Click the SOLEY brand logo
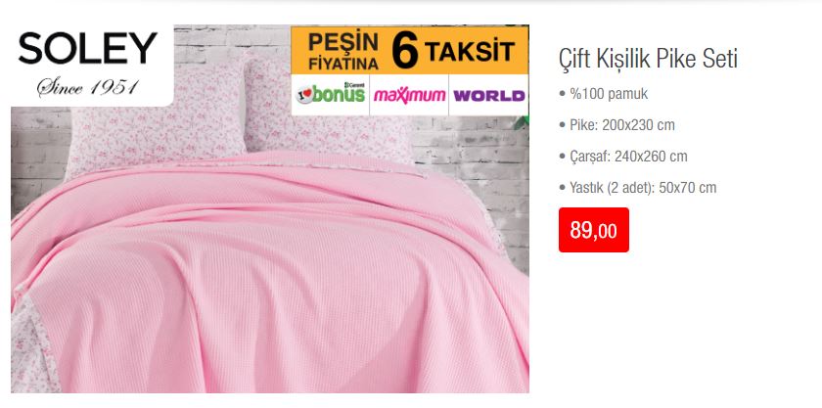The image size is (822, 408). (87, 49)
